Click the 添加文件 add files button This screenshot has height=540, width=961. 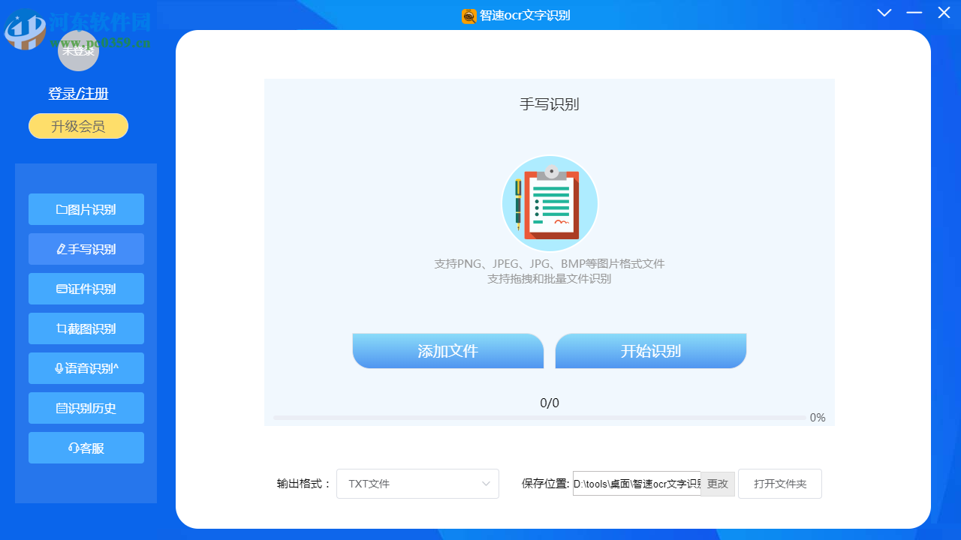tap(447, 350)
